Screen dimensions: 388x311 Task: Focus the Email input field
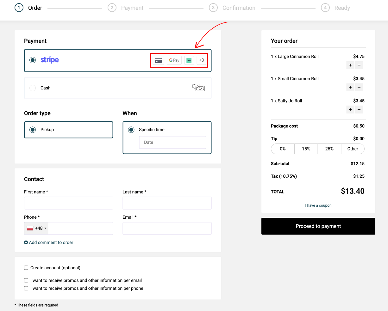pyautogui.click(x=167, y=228)
